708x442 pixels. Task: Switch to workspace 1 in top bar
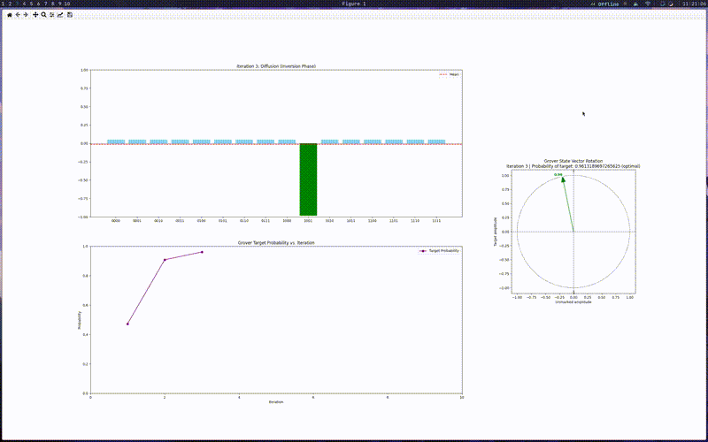[x=4, y=4]
